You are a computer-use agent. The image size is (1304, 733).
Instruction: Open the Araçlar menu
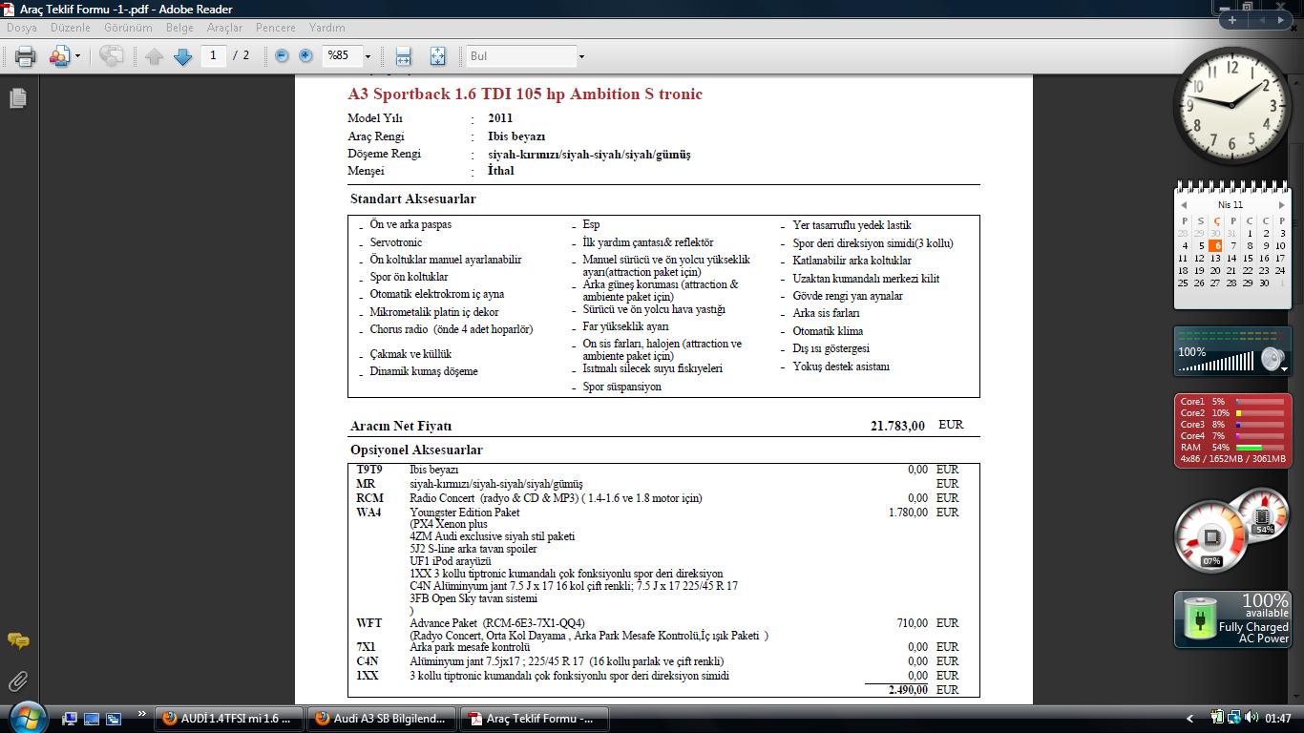coord(224,28)
